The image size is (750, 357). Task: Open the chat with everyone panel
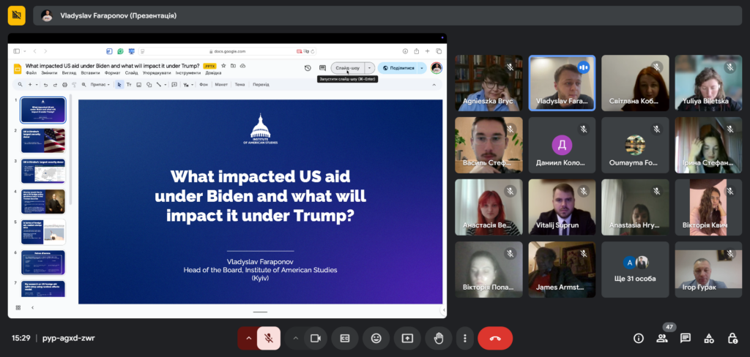click(686, 338)
